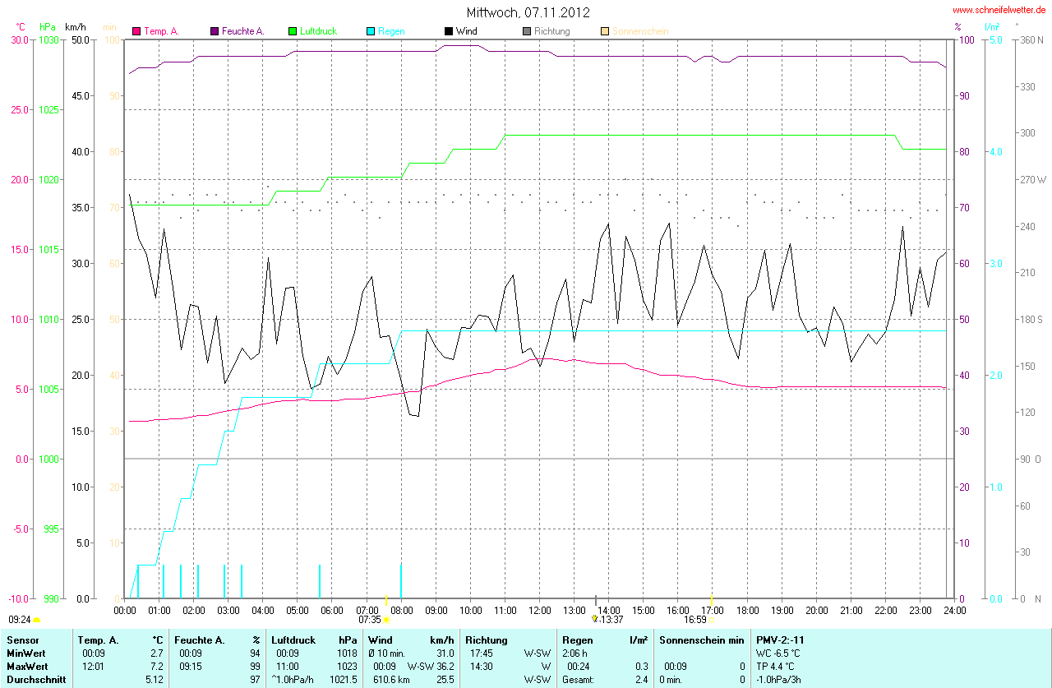Click the 1030 pressure axis value

(48, 40)
